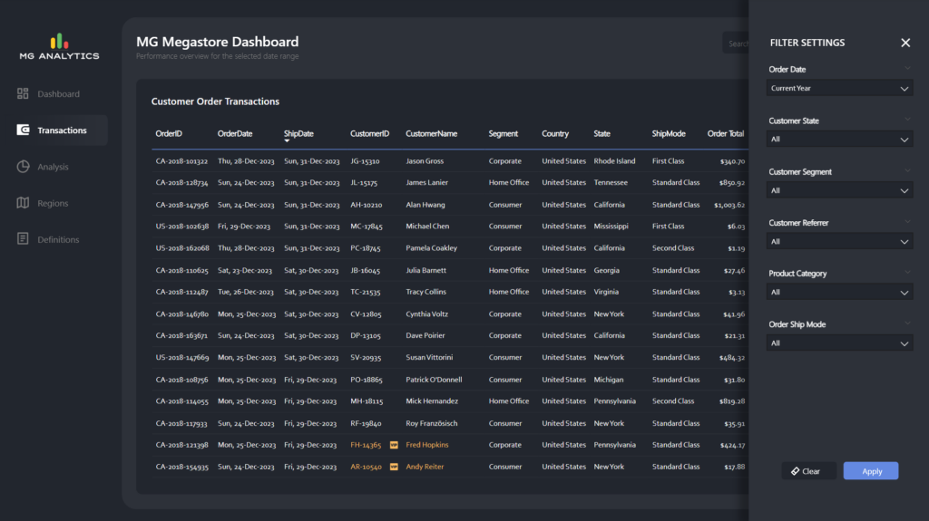Viewport: 929px width, 521px height.
Task: Click customer name Alan Hwang
Action: click(425, 205)
